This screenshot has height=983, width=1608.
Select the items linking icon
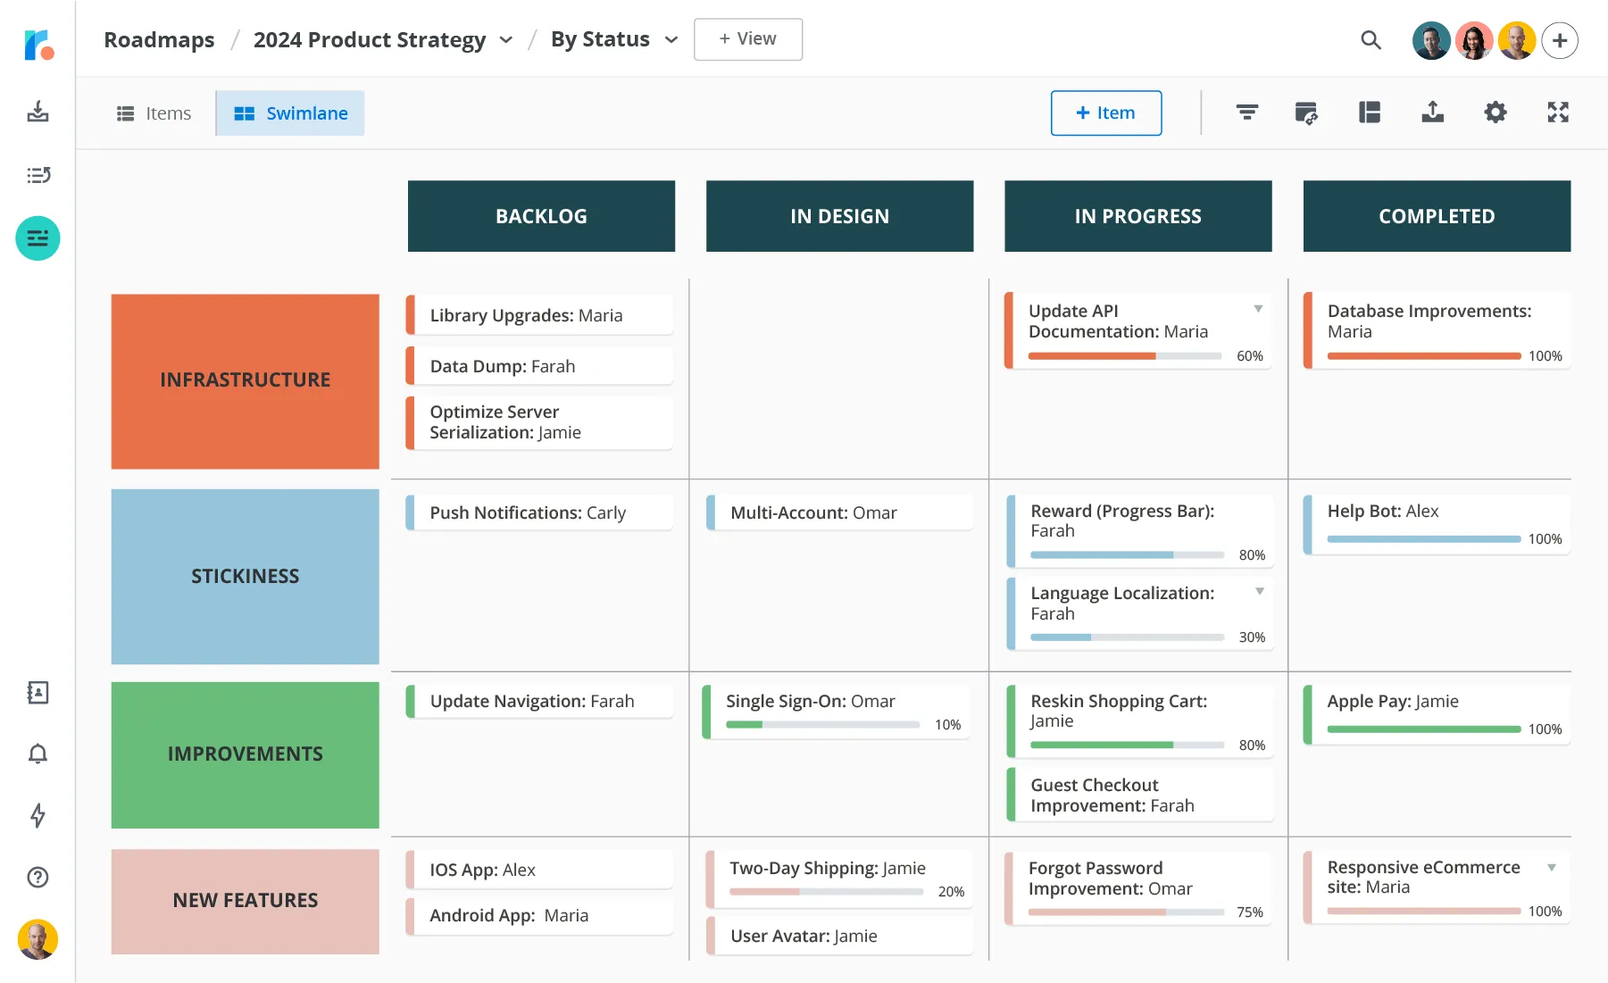coord(1306,112)
